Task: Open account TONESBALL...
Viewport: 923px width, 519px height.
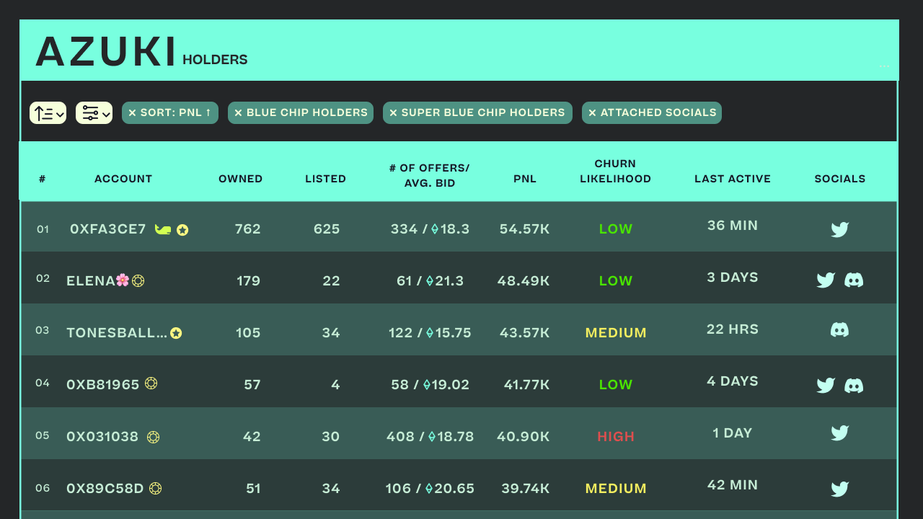Action: point(117,333)
